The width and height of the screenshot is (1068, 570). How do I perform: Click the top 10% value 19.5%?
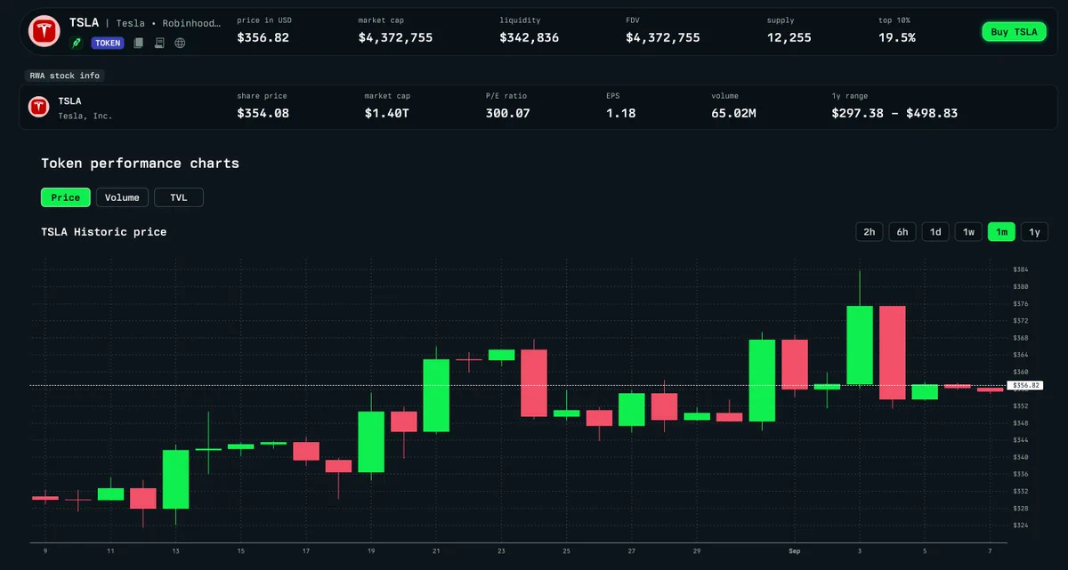pos(895,37)
